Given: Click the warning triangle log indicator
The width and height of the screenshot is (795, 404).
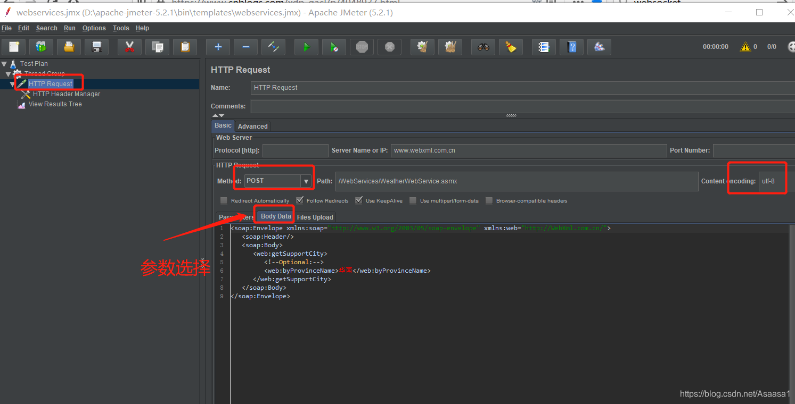Looking at the screenshot, I should (x=745, y=47).
